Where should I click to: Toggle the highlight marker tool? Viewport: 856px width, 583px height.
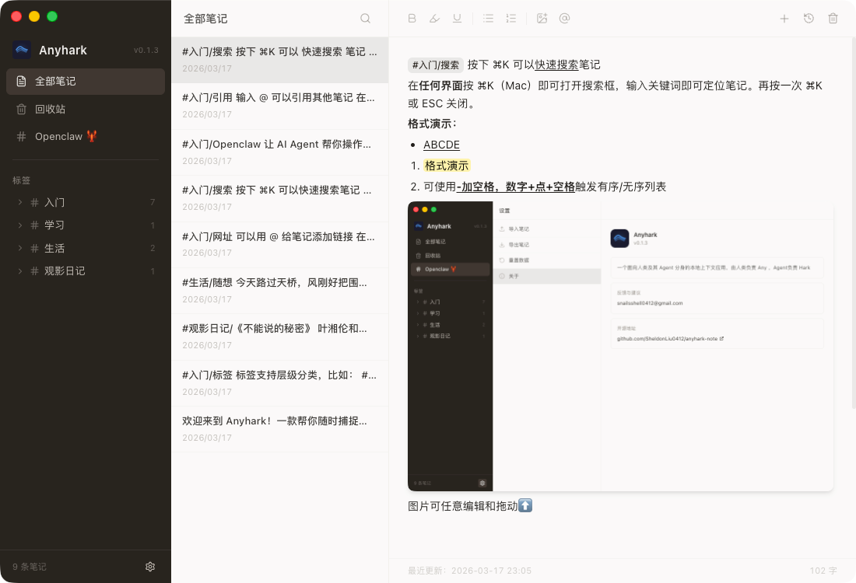pyautogui.click(x=434, y=19)
